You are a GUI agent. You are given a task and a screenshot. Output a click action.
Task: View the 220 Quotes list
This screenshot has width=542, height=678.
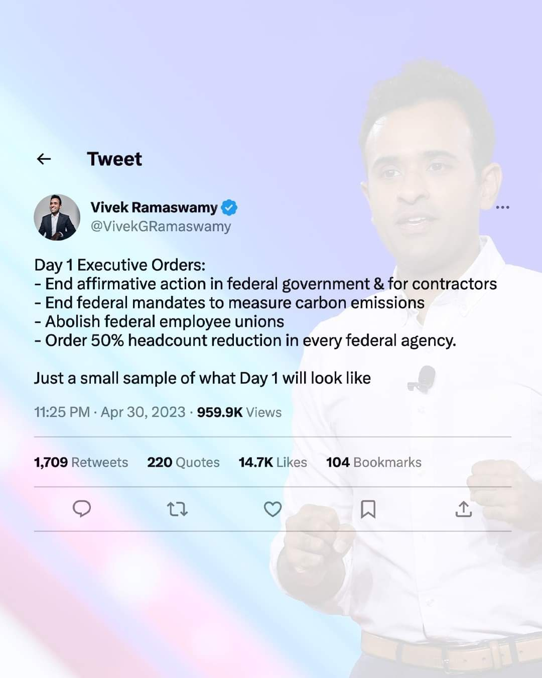183,462
